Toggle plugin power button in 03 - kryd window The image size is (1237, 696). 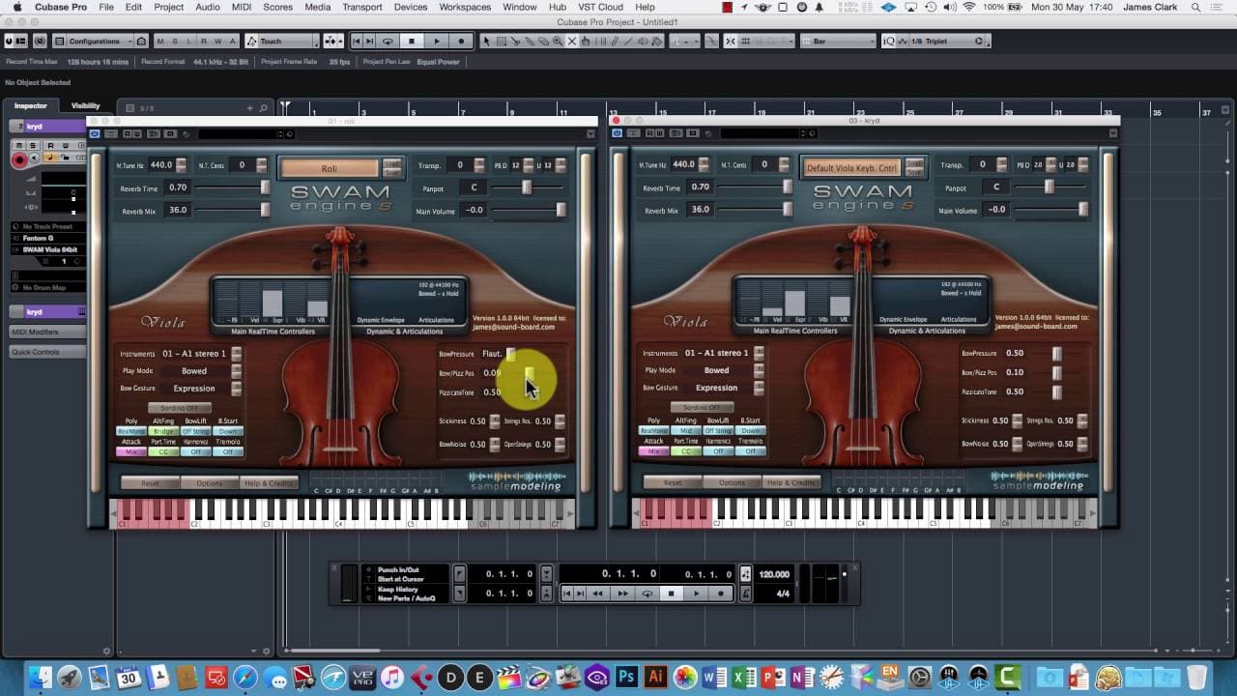coord(617,133)
